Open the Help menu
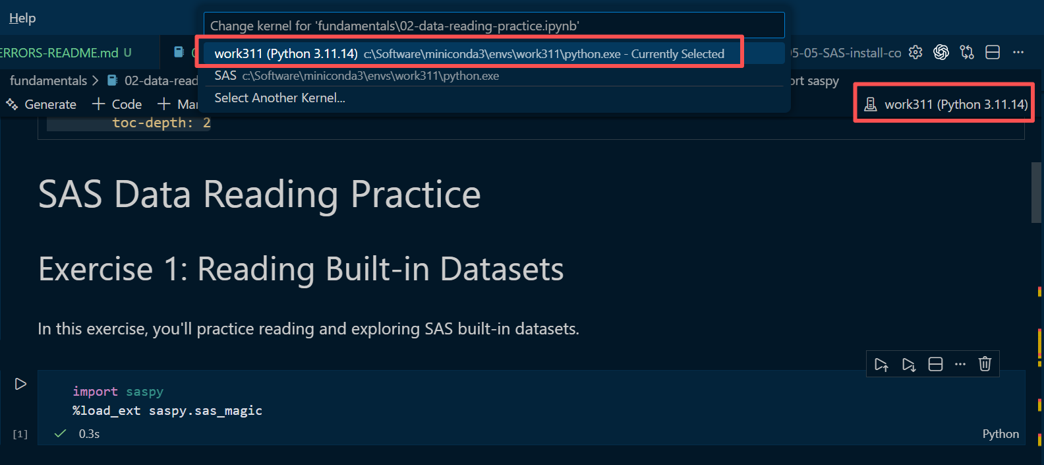The height and width of the screenshot is (465, 1044). point(22,18)
